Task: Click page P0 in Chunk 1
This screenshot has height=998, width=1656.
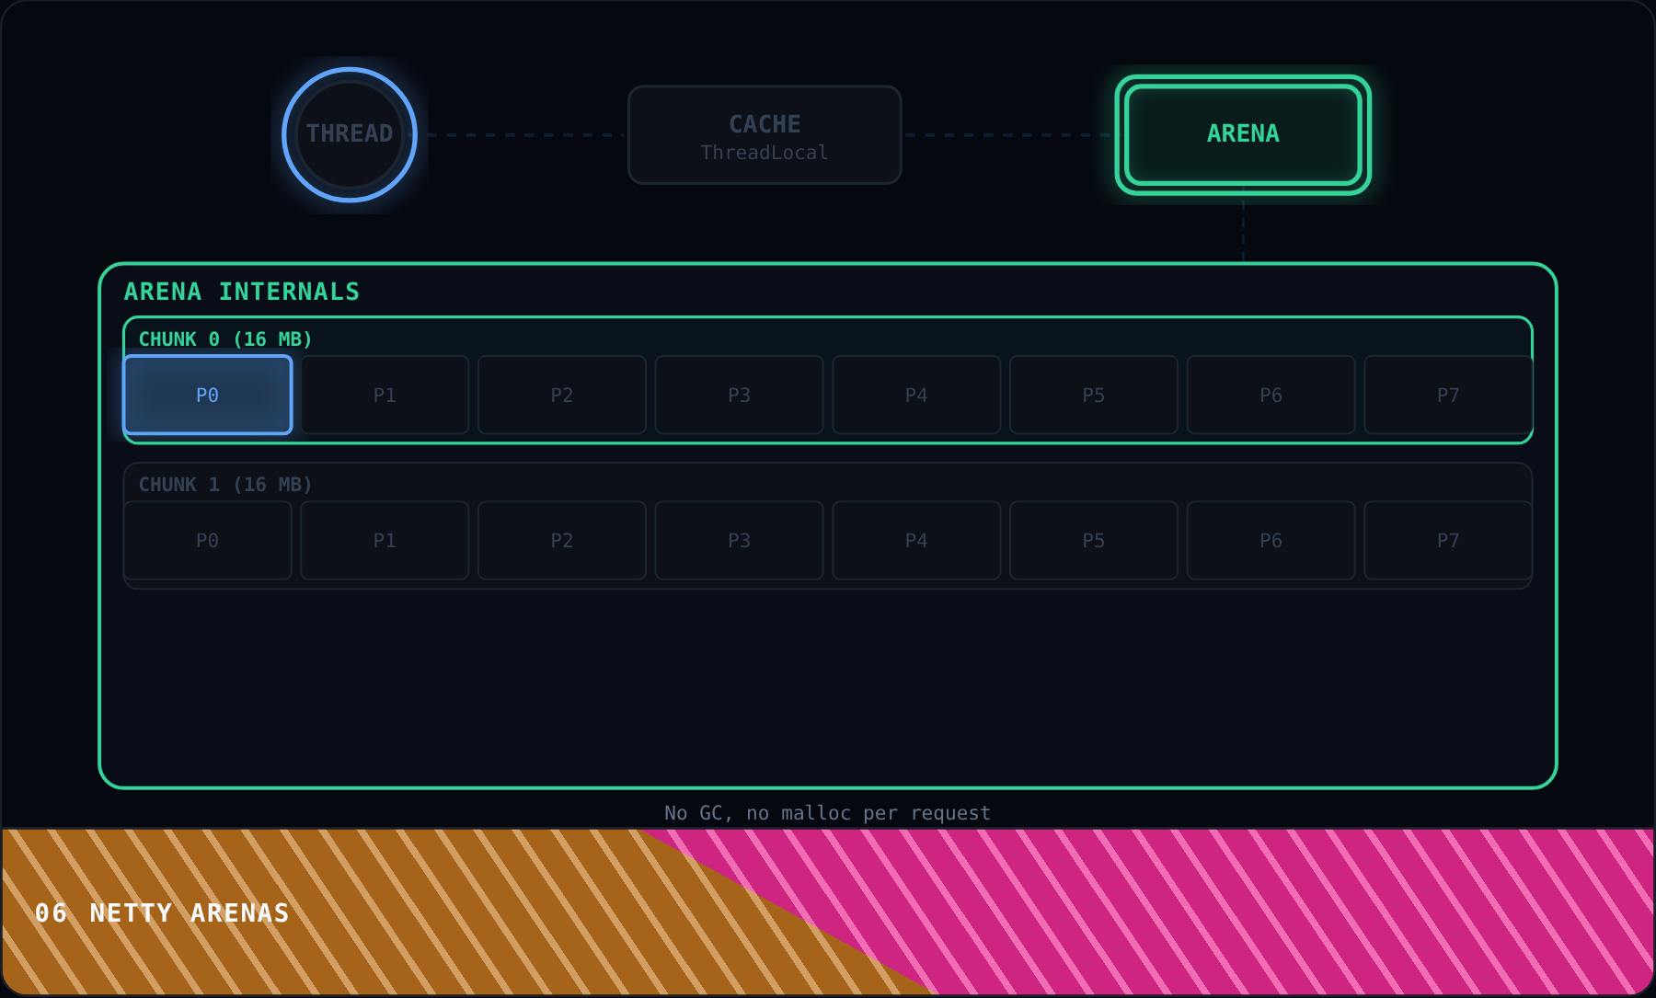Action: tap(208, 540)
